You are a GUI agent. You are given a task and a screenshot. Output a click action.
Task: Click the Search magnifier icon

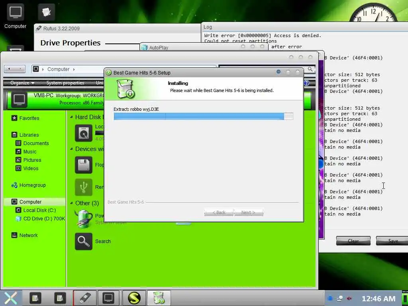click(84, 241)
